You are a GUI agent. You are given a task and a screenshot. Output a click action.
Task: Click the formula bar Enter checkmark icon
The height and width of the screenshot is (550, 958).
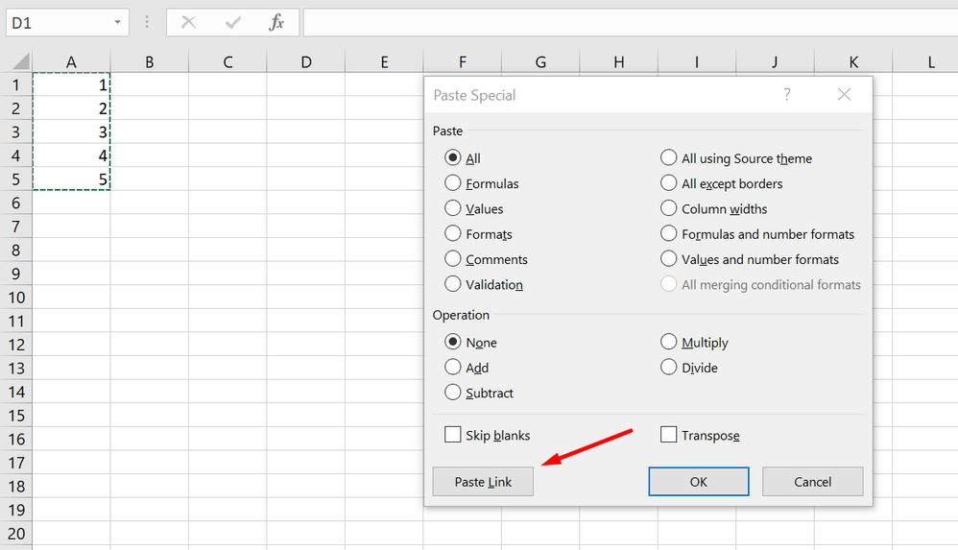232,23
